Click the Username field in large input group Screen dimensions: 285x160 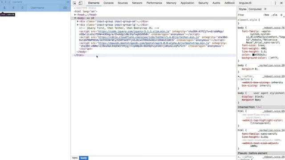point(44,8)
